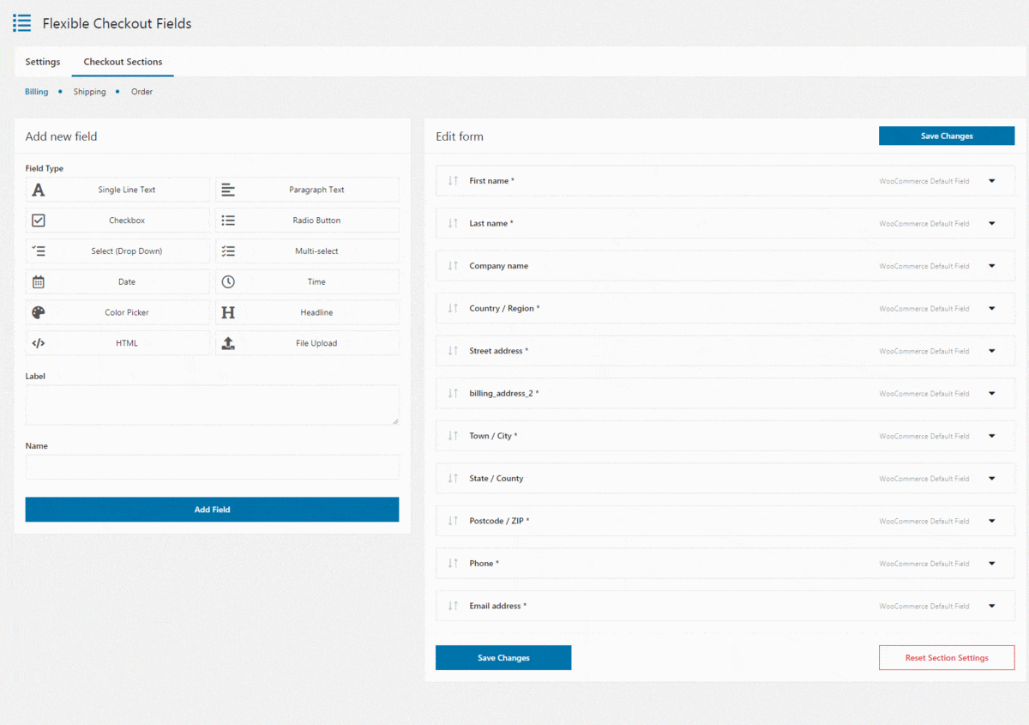Expand the Company name field settings

pos(992,266)
